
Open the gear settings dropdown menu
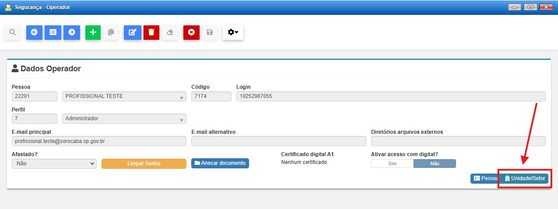pyautogui.click(x=233, y=32)
